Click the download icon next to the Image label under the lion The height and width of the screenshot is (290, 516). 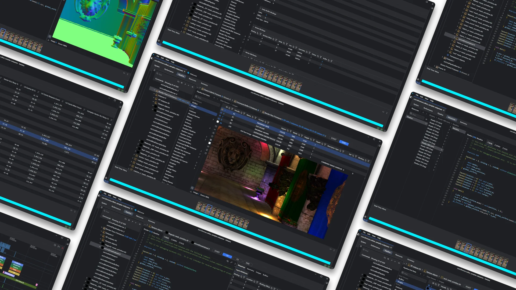coord(191,191)
